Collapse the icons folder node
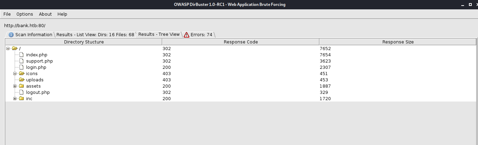Image resolution: width=478 pixels, height=145 pixels. (x=15, y=74)
